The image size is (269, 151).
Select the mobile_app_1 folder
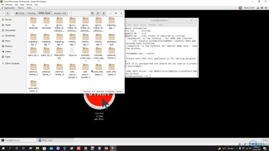(x=72, y=39)
